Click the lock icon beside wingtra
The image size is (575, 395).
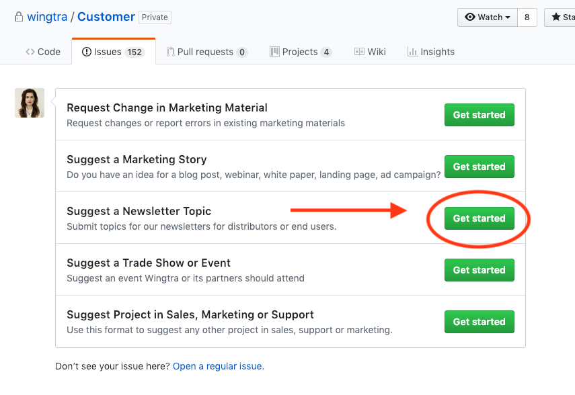19,17
